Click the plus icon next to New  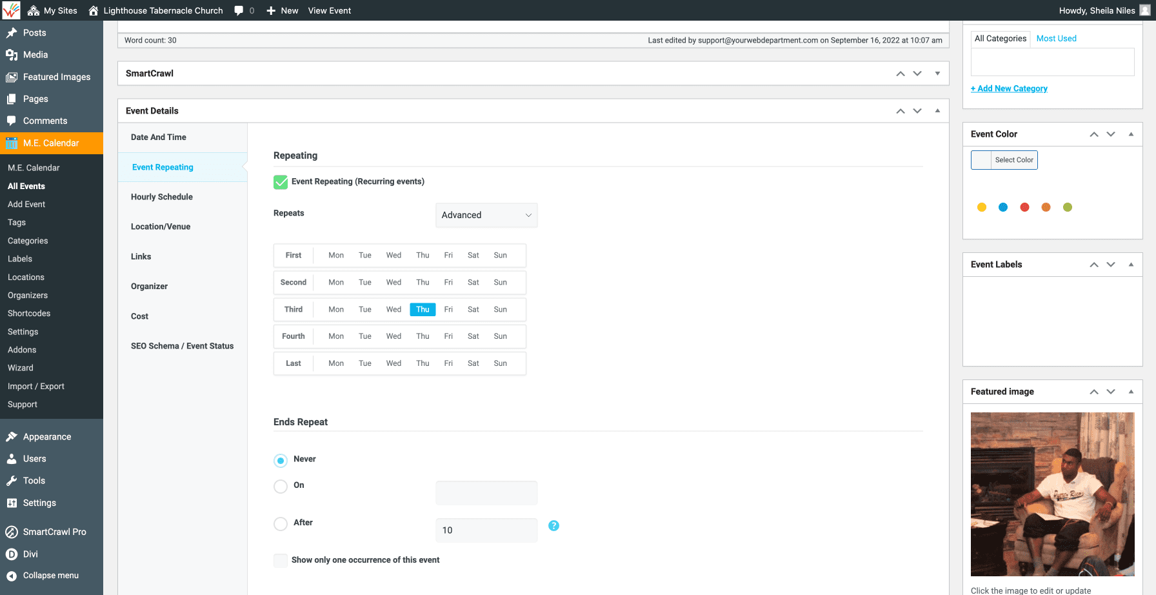(x=271, y=10)
